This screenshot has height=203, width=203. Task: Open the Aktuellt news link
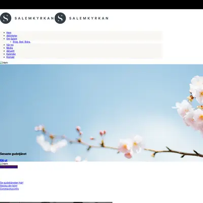click(x=11, y=51)
